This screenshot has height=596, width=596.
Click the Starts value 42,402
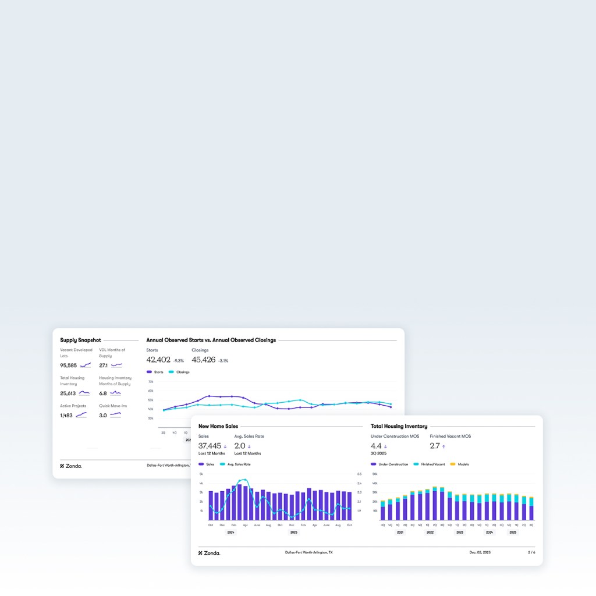158,360
